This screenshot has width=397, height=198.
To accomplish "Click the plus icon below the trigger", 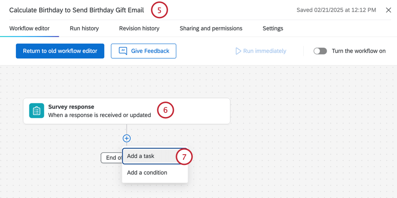I will 127,138.
